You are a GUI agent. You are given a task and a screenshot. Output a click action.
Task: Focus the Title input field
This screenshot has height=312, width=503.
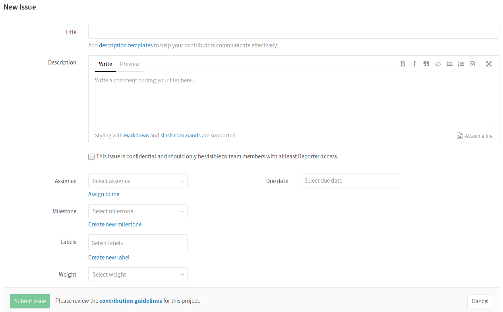(293, 32)
